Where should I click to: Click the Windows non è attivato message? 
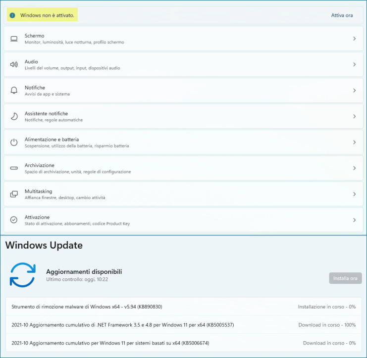click(x=47, y=15)
